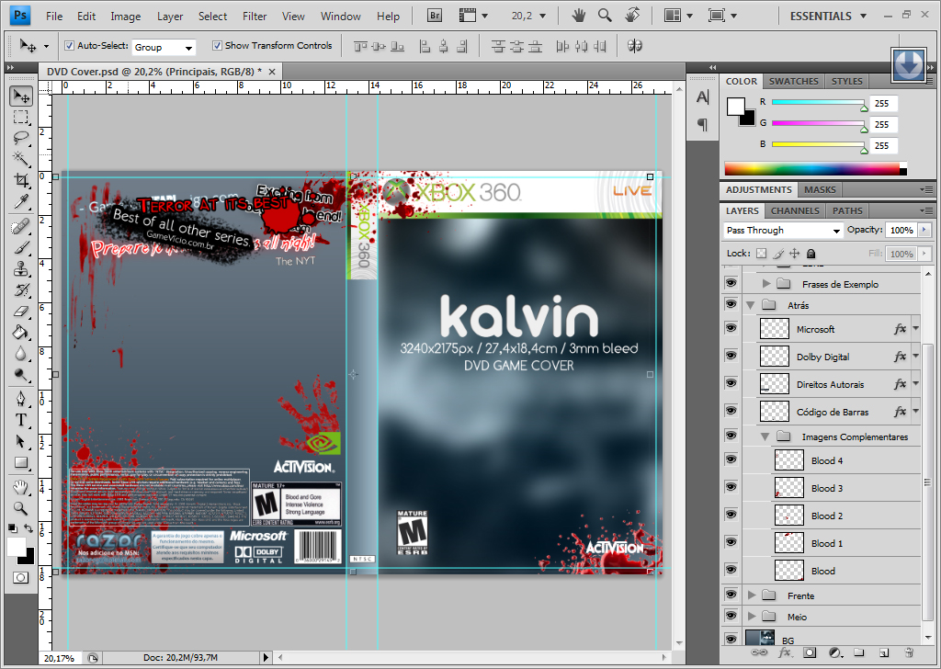The width and height of the screenshot is (941, 669).
Task: Expand the Frases de Exemplo group
Action: [x=766, y=284]
